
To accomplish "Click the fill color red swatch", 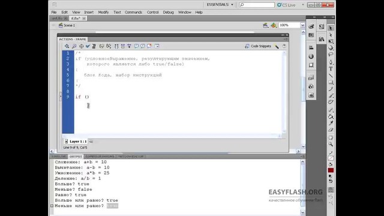I will point(331,170).
